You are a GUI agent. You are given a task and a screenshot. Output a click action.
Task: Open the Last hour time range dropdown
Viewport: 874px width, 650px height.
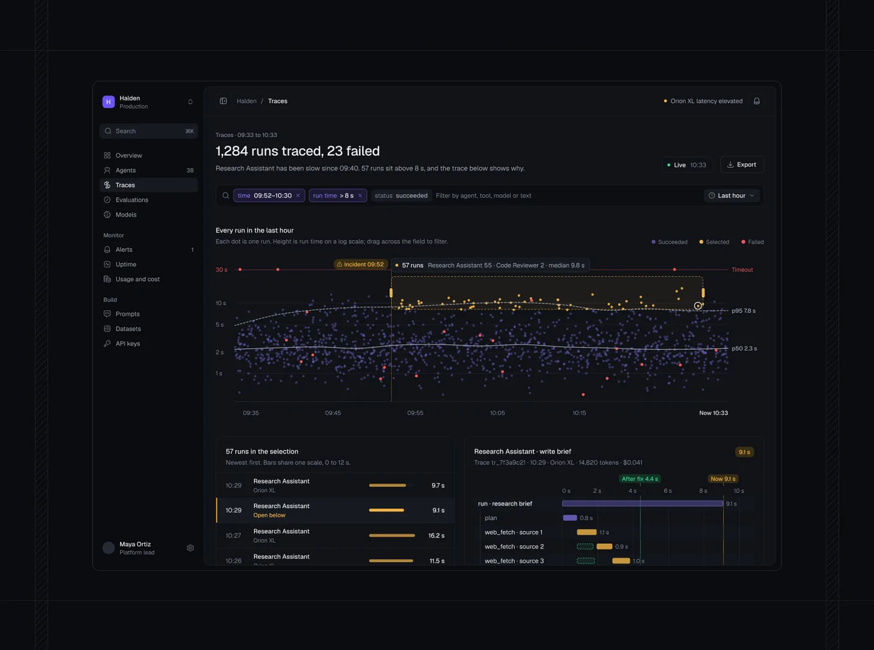coord(732,196)
